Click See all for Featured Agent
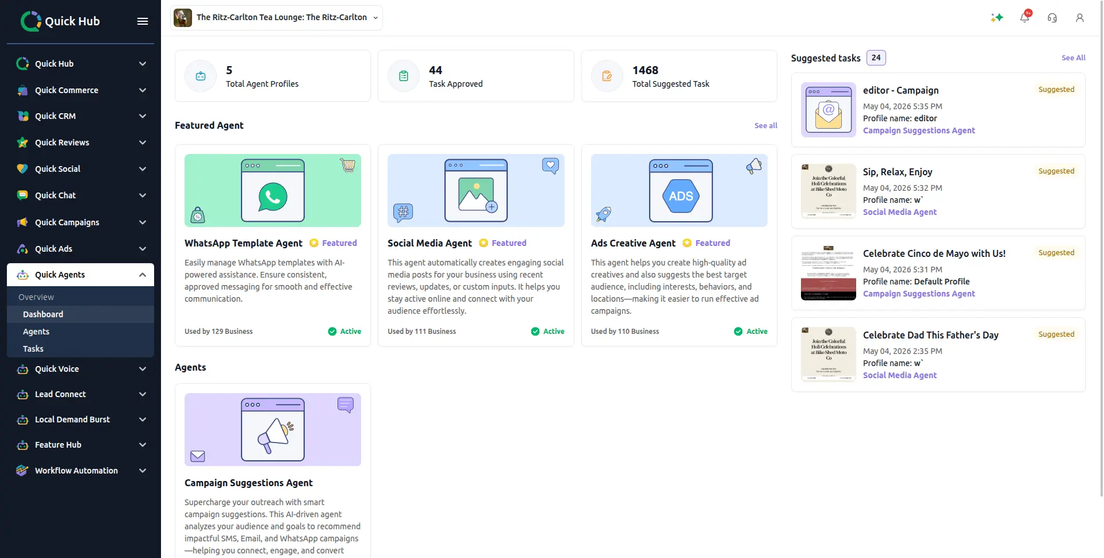1104x558 pixels. point(766,125)
